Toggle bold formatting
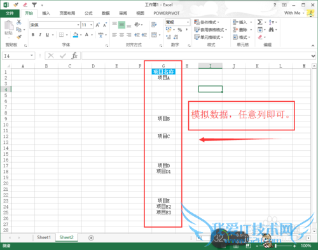318x250 pixels. (33, 35)
